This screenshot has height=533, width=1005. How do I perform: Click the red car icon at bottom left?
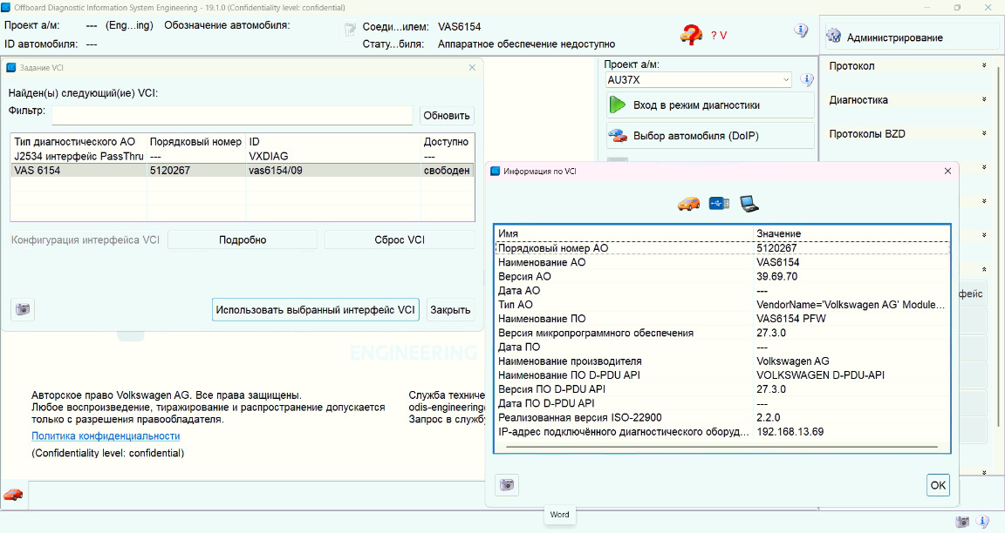coord(13,495)
